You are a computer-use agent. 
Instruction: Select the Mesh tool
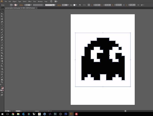tap(2, 58)
